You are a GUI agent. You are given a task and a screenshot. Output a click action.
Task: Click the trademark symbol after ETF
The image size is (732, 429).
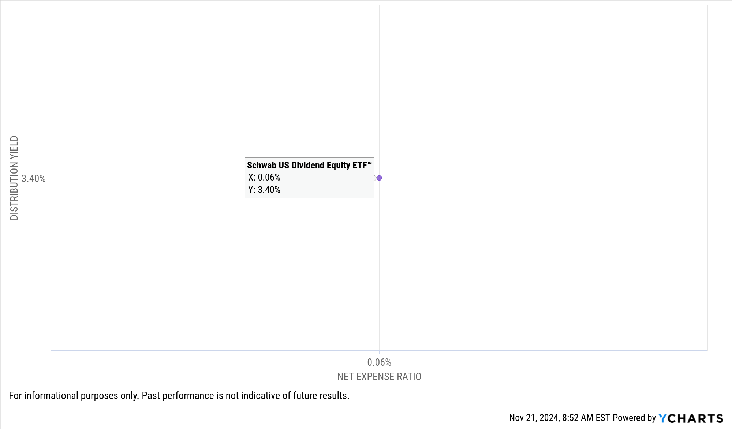(x=370, y=163)
